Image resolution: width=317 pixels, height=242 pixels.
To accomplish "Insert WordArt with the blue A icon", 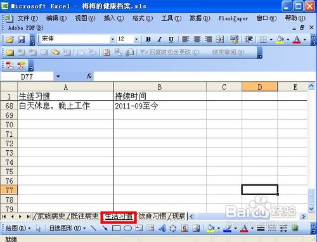I will (162, 228).
